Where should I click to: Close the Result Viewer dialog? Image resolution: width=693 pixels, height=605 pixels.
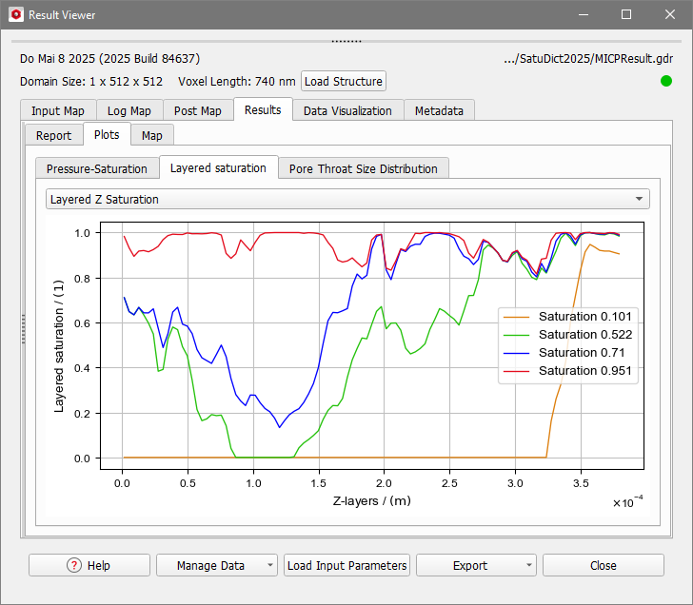click(x=604, y=565)
